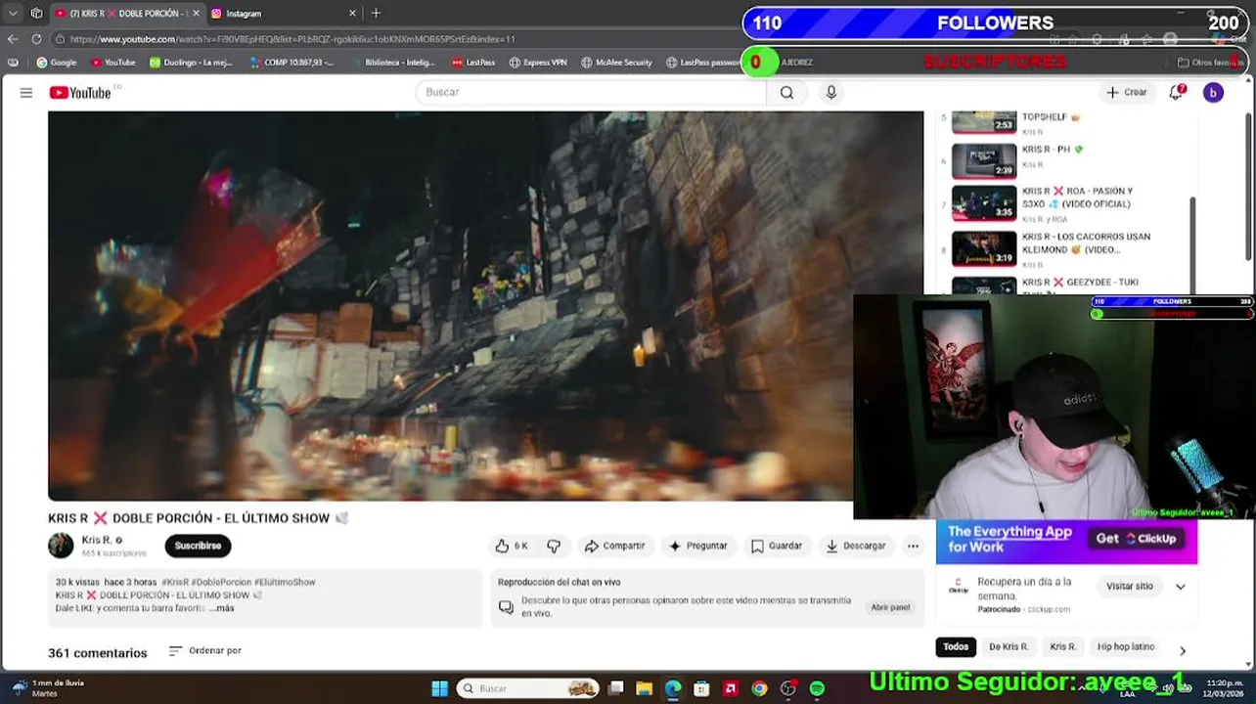Download video with Descargar button
Viewport: 1256px width, 704px height.
[x=856, y=546]
